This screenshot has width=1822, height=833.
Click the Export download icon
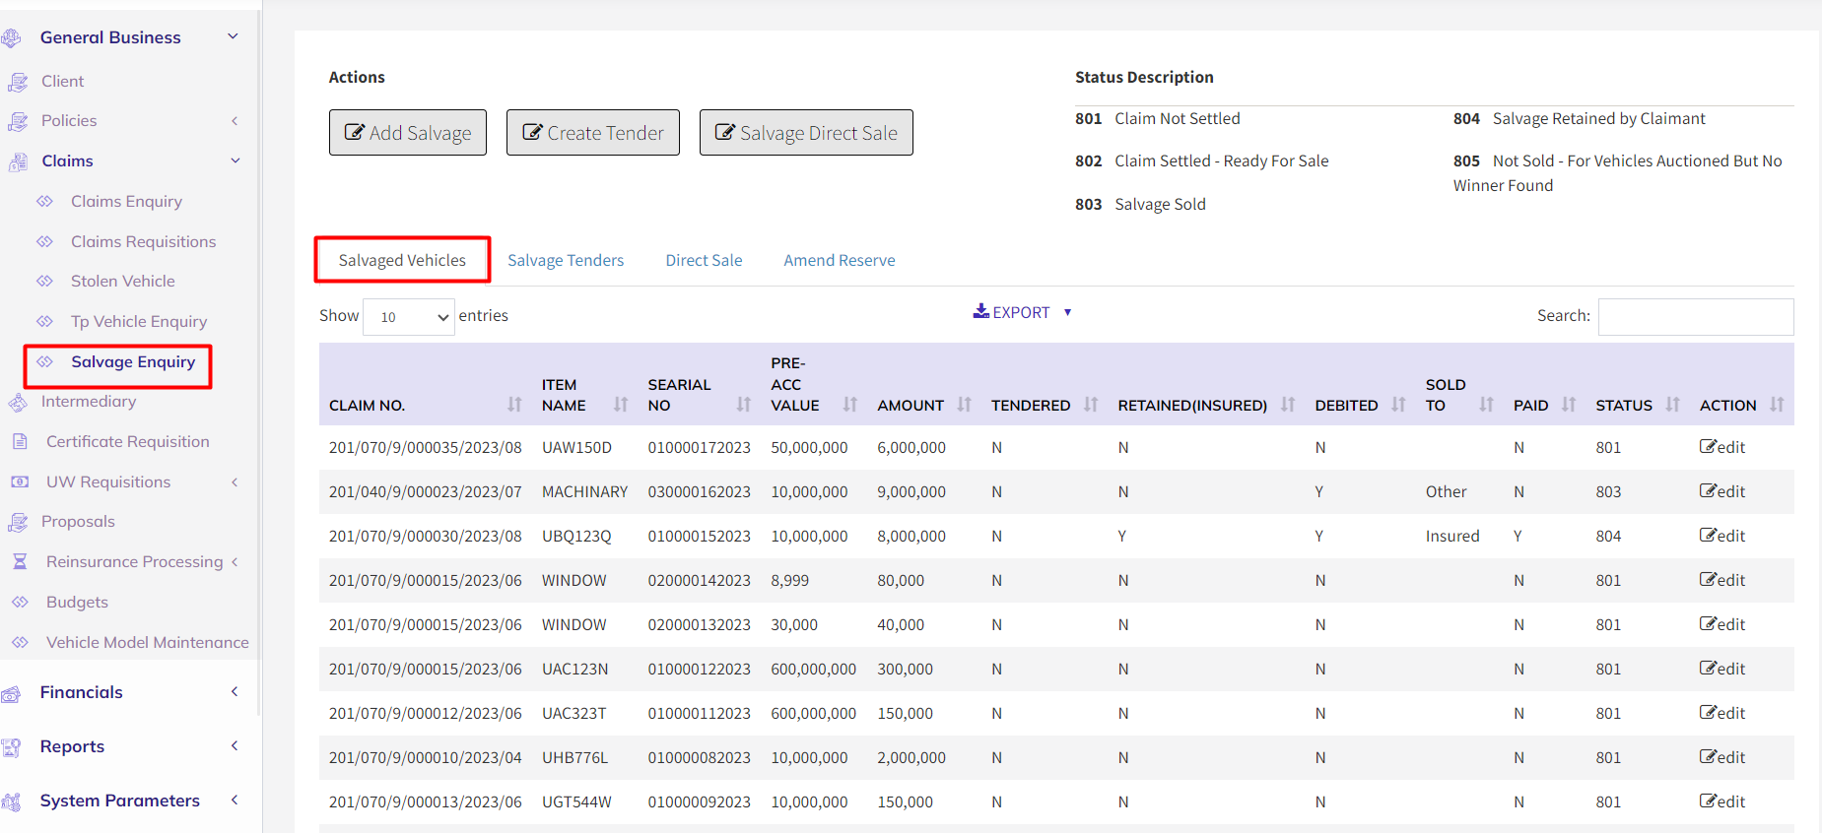tap(980, 312)
